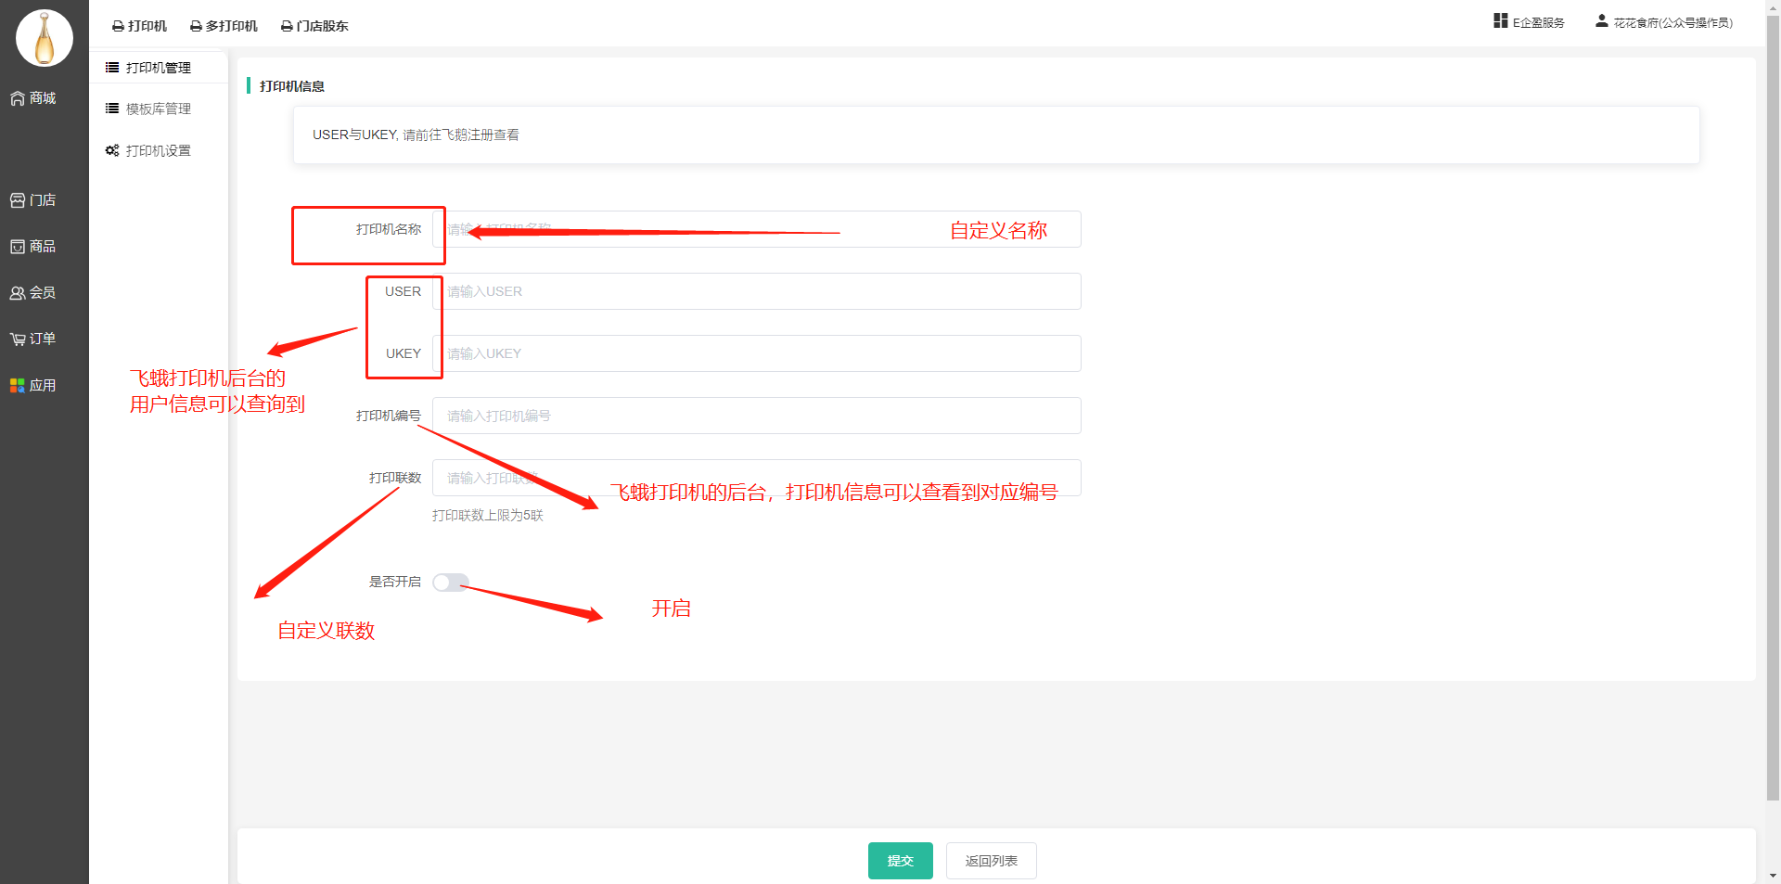This screenshot has width=1781, height=884.
Task: Switch to the 门店股东 top tab
Action: pyautogui.click(x=314, y=26)
